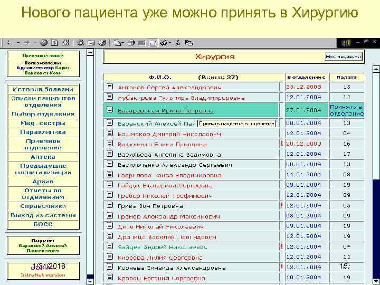This screenshot has height=285, width=380.
Task: Open document icon for Громов Александр row
Action: click(110, 215)
